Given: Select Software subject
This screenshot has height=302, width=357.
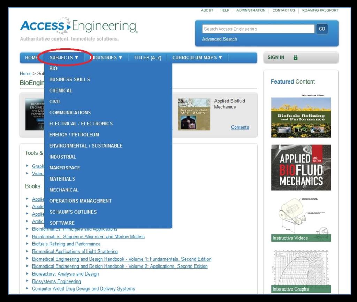Looking at the screenshot, I should coord(62,223).
